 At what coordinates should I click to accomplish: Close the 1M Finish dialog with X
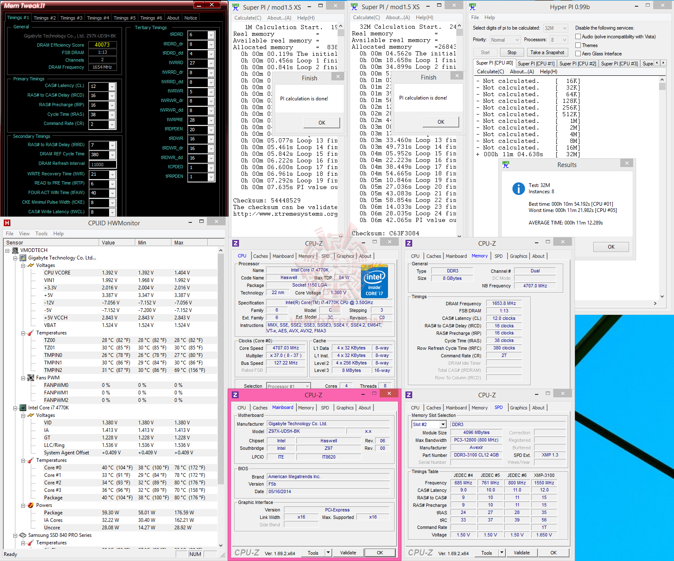(338, 77)
